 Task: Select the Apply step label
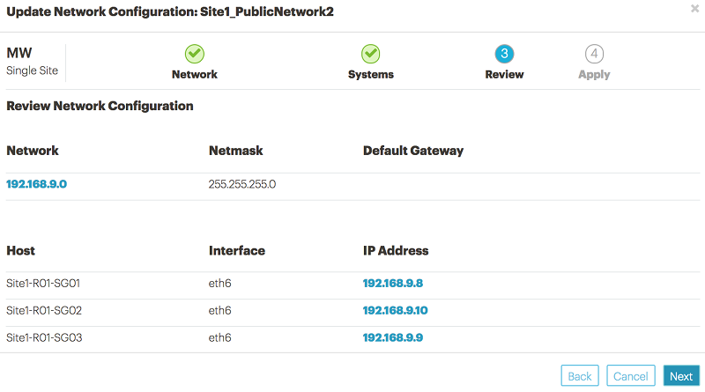click(594, 75)
